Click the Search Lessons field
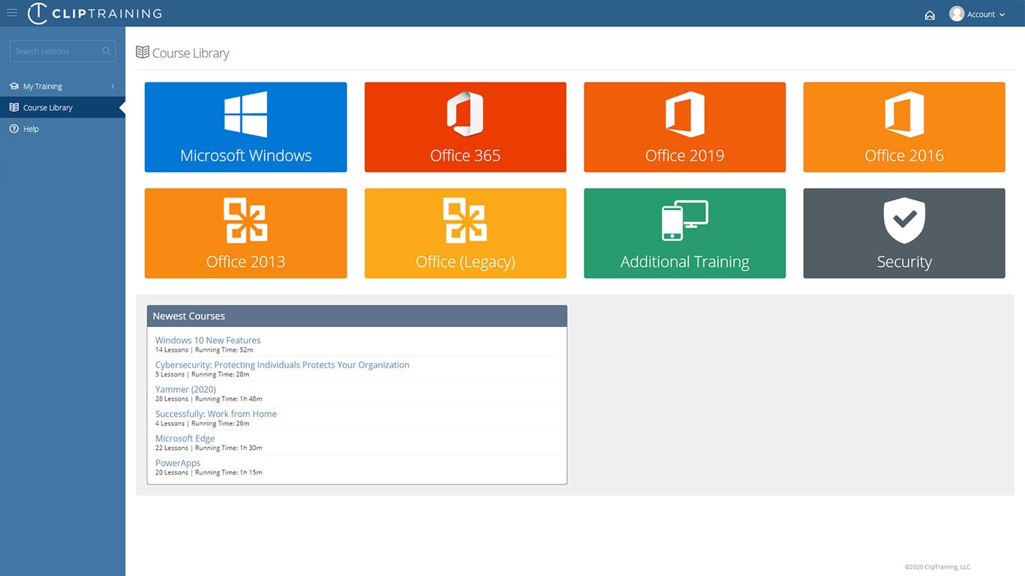 point(62,51)
